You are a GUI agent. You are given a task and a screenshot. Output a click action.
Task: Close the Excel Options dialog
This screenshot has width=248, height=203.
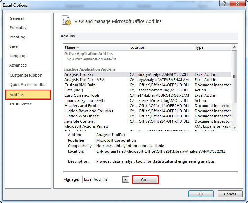(x=237, y=3)
